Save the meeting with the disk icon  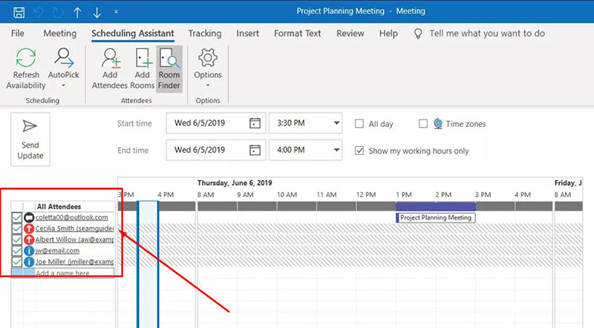pos(19,13)
